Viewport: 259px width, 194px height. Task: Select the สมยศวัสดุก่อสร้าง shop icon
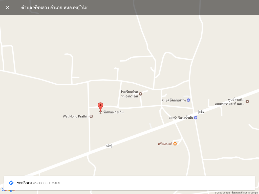(x=188, y=100)
